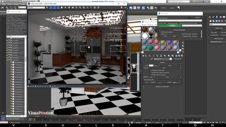226x127 pixels.
Task: Collapse the expanded last group in explorer
Action: [7, 60]
